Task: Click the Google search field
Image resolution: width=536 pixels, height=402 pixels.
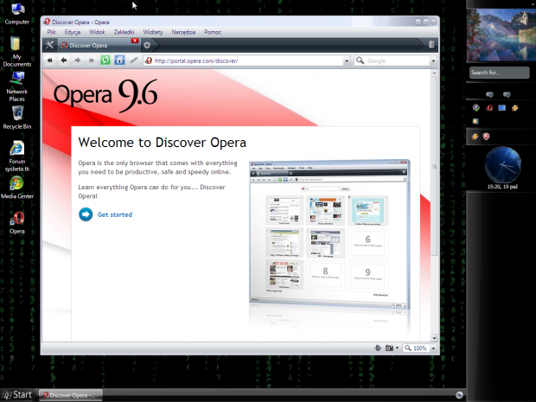Action: pyautogui.click(x=397, y=61)
